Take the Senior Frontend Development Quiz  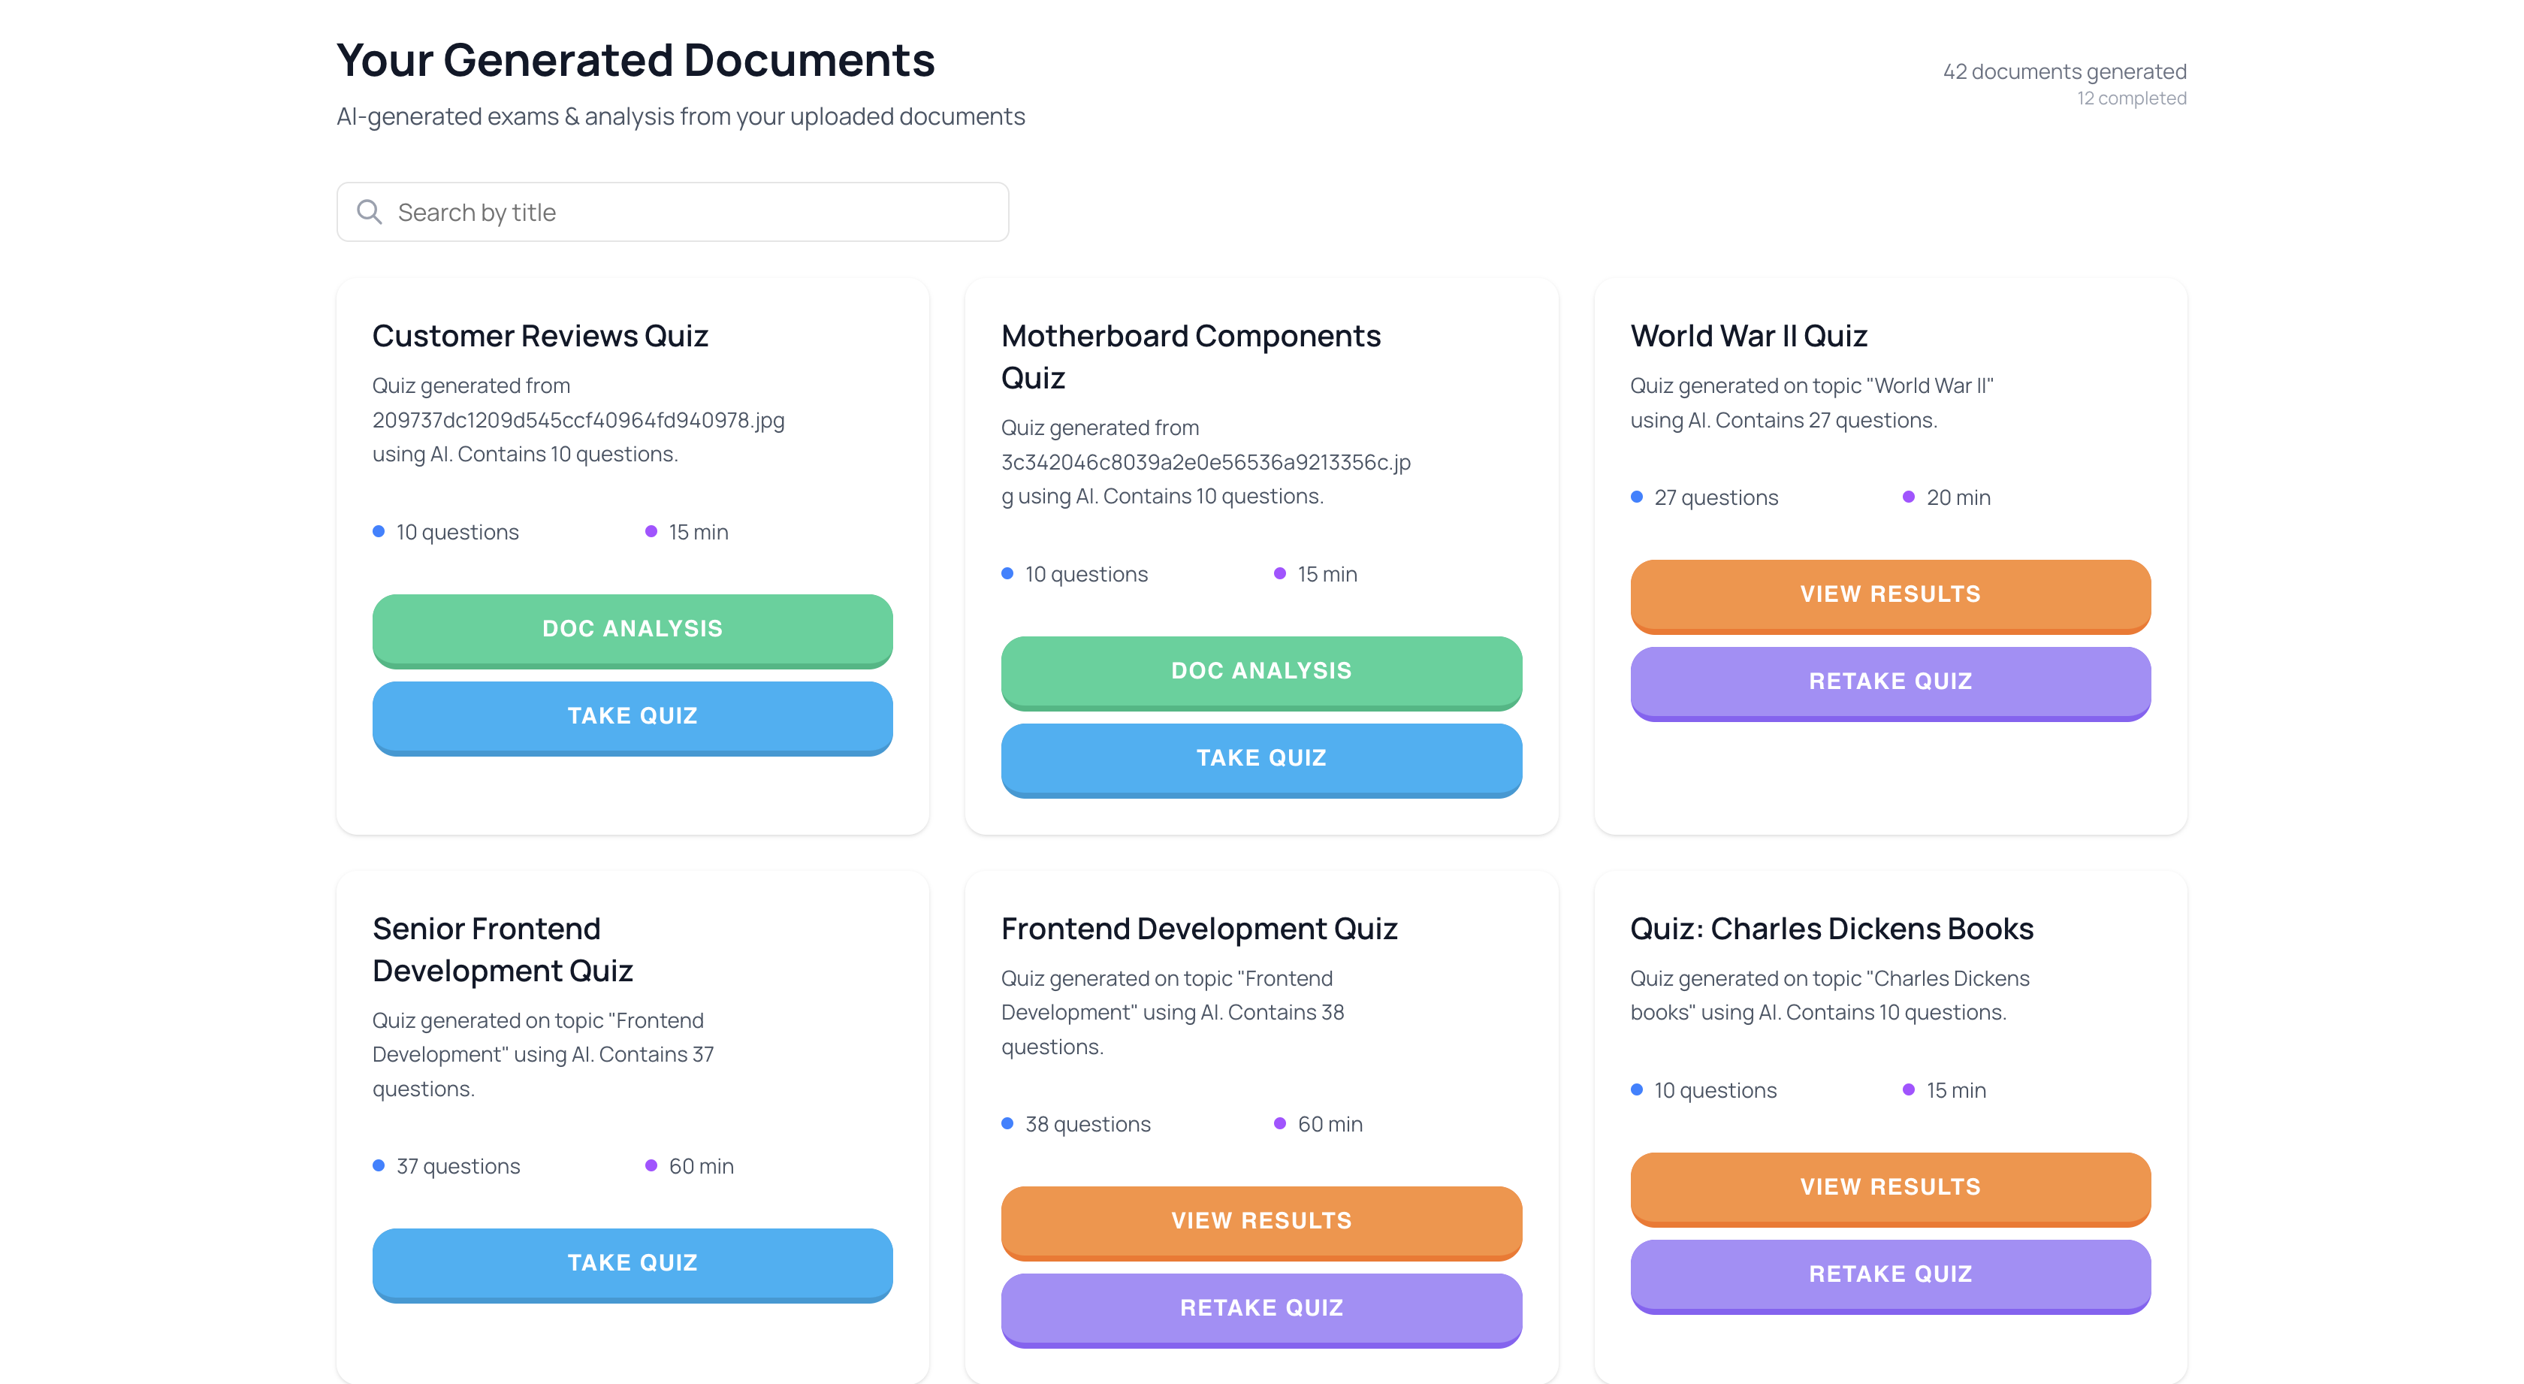pyautogui.click(x=632, y=1264)
